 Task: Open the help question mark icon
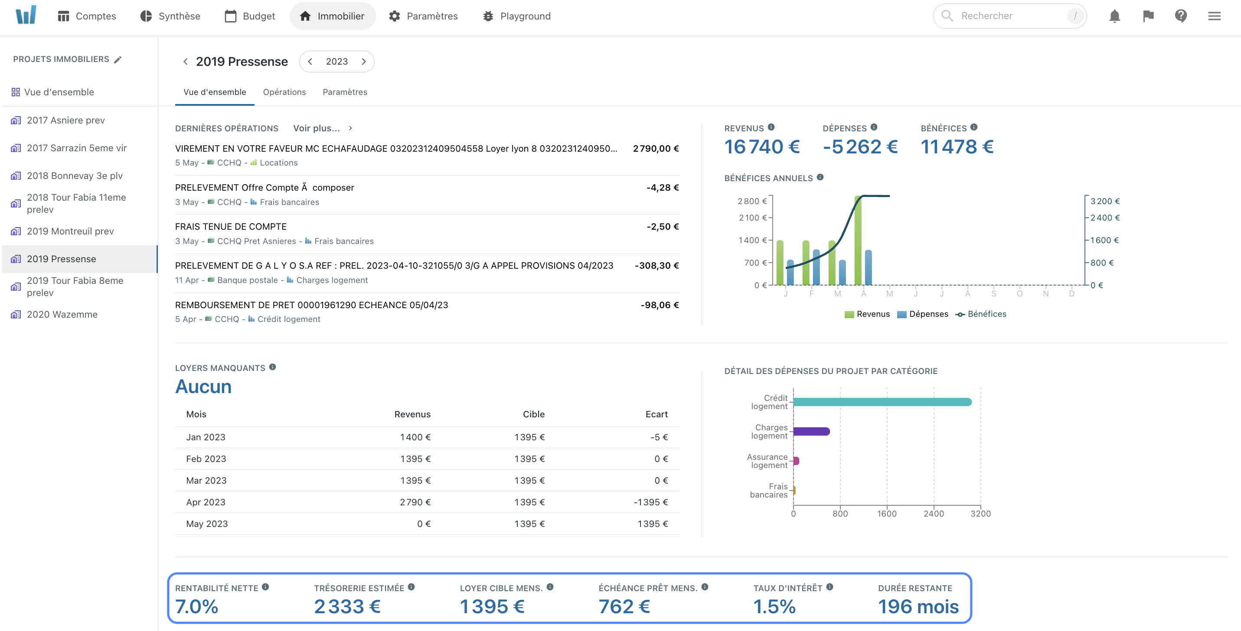coord(1181,16)
